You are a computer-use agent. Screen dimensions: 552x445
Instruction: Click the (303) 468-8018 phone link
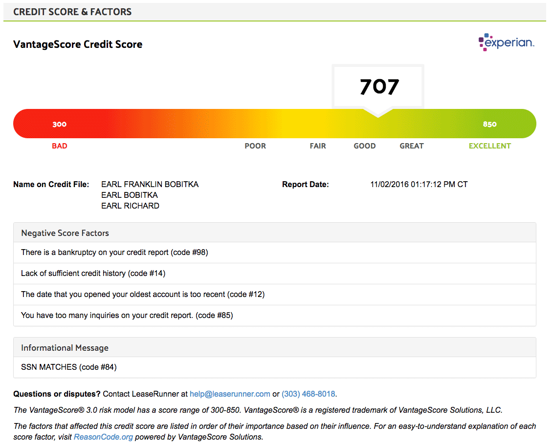pos(309,394)
